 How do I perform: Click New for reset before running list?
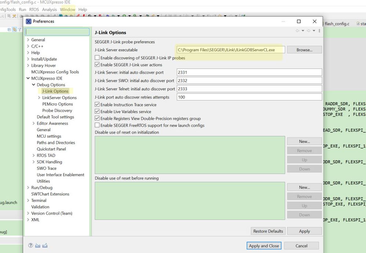(x=304, y=187)
